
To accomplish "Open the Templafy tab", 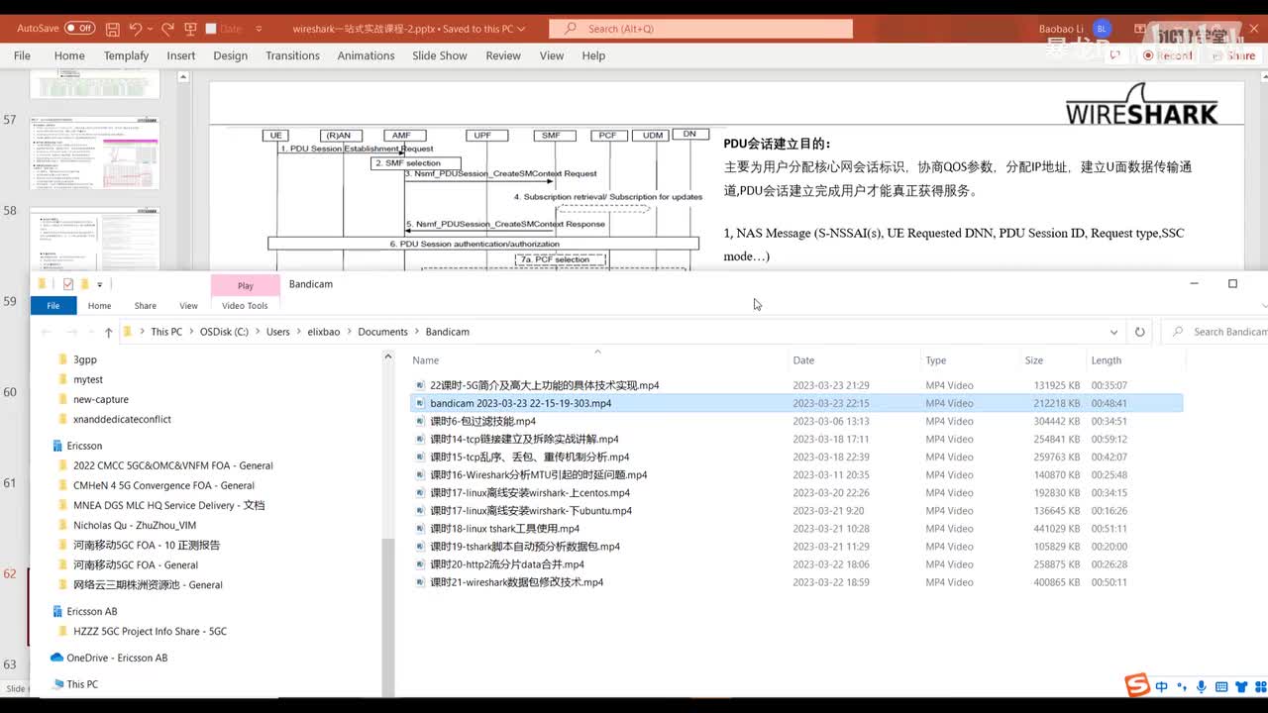I will coord(126,55).
